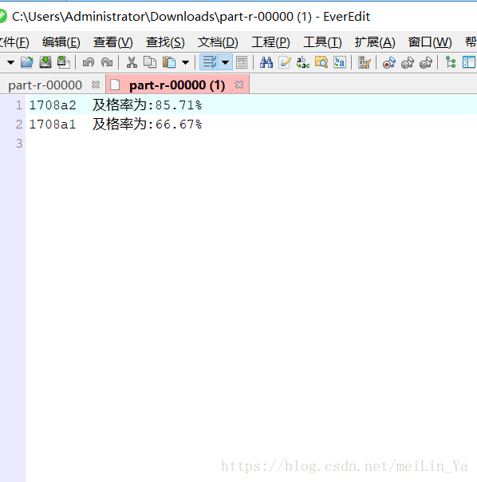This screenshot has height=482, width=477.
Task: Click the Undo arrow icon
Action: (x=89, y=63)
